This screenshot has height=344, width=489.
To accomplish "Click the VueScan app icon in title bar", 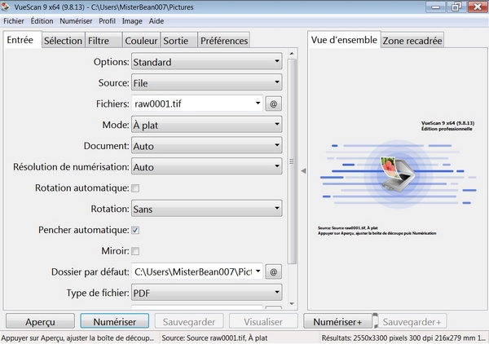I will pyautogui.click(x=6, y=7).
